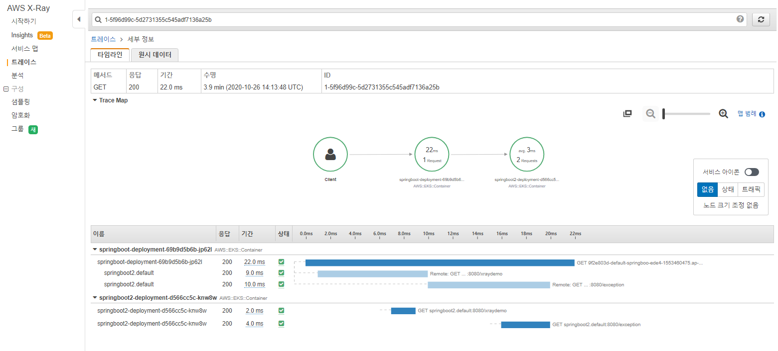Open 트레이스 in the sidebar

[24, 62]
